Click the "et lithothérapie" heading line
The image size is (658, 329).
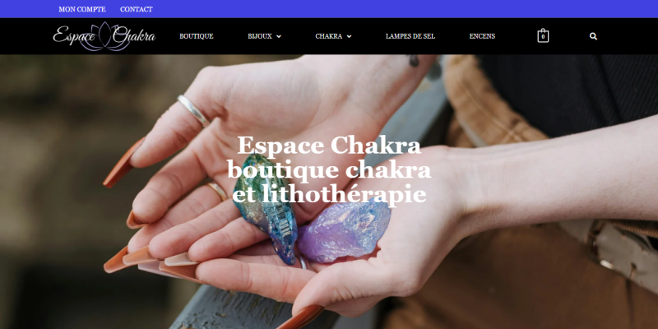(330, 195)
